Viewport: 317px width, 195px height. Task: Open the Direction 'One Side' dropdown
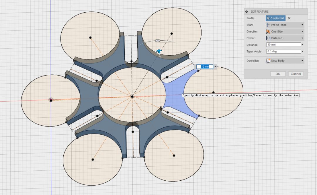coord(285,31)
